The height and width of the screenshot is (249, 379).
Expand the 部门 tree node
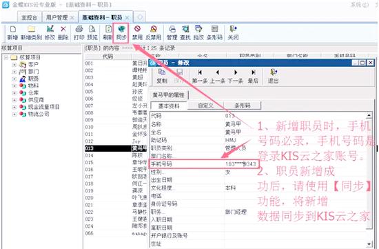click(x=14, y=72)
